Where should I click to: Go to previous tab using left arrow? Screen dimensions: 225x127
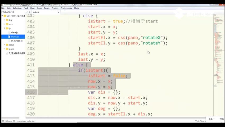tap(27, 12)
